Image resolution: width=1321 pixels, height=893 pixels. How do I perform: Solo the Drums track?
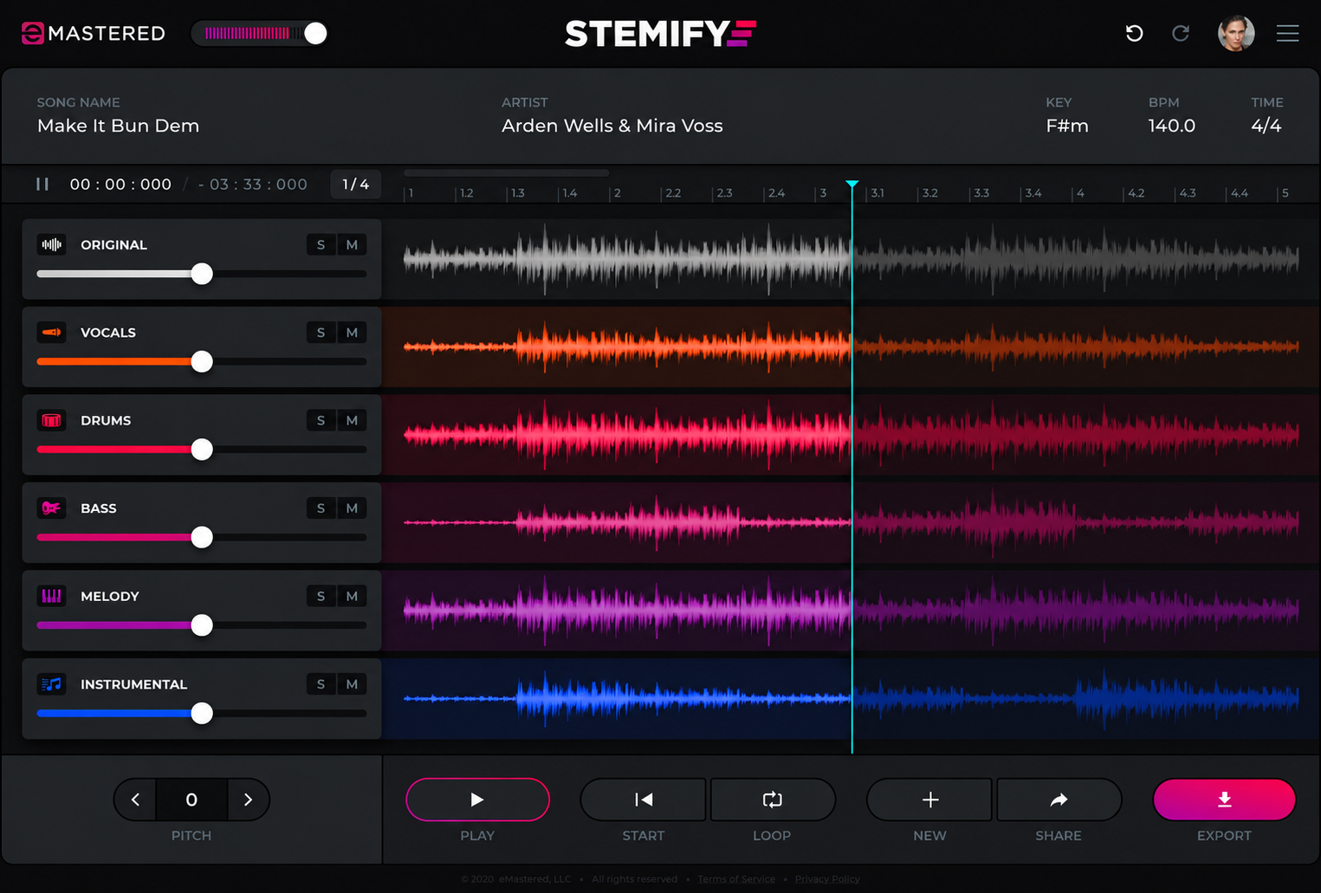pyautogui.click(x=321, y=421)
